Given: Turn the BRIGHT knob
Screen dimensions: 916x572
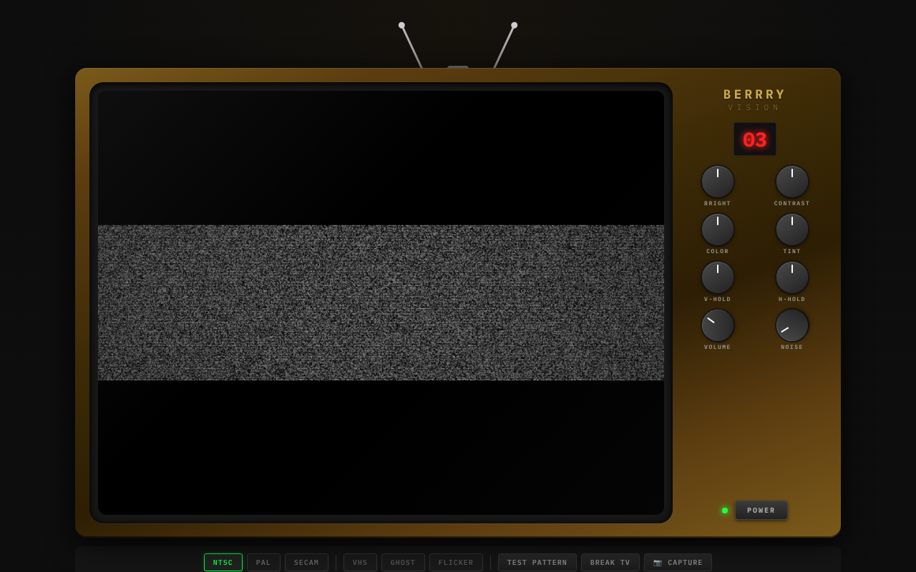Looking at the screenshot, I should (717, 181).
